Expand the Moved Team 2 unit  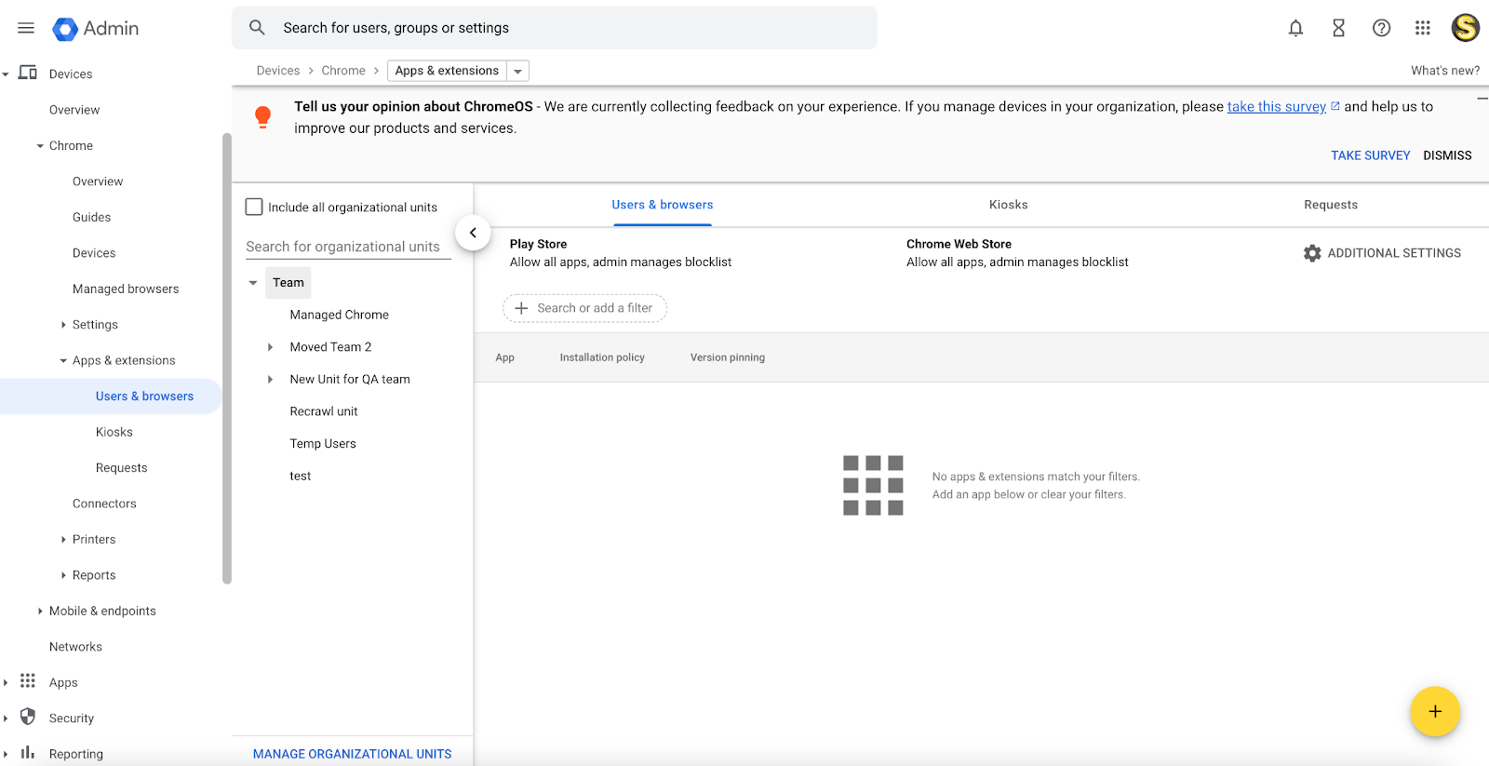point(270,347)
